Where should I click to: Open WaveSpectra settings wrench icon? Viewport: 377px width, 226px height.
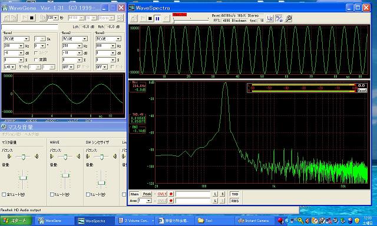tap(288, 18)
